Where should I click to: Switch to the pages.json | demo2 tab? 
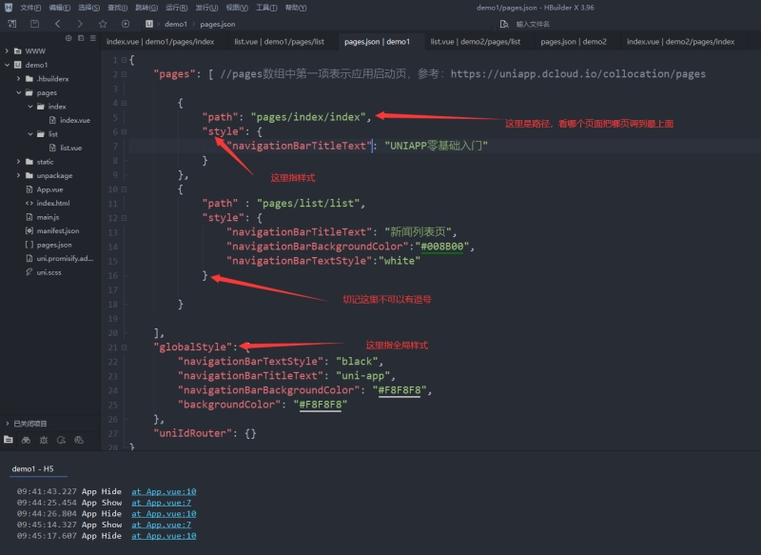pyautogui.click(x=574, y=42)
